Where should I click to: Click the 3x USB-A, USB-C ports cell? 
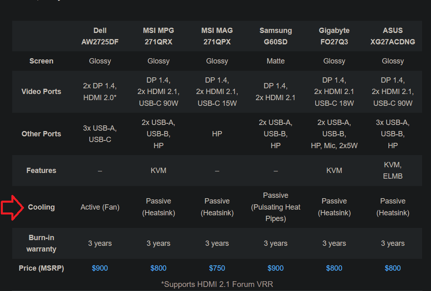pos(100,134)
